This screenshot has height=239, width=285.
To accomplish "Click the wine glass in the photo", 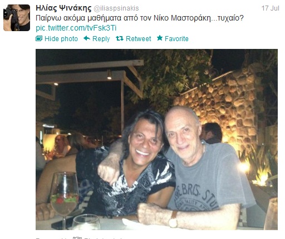I will [x=64, y=198].
